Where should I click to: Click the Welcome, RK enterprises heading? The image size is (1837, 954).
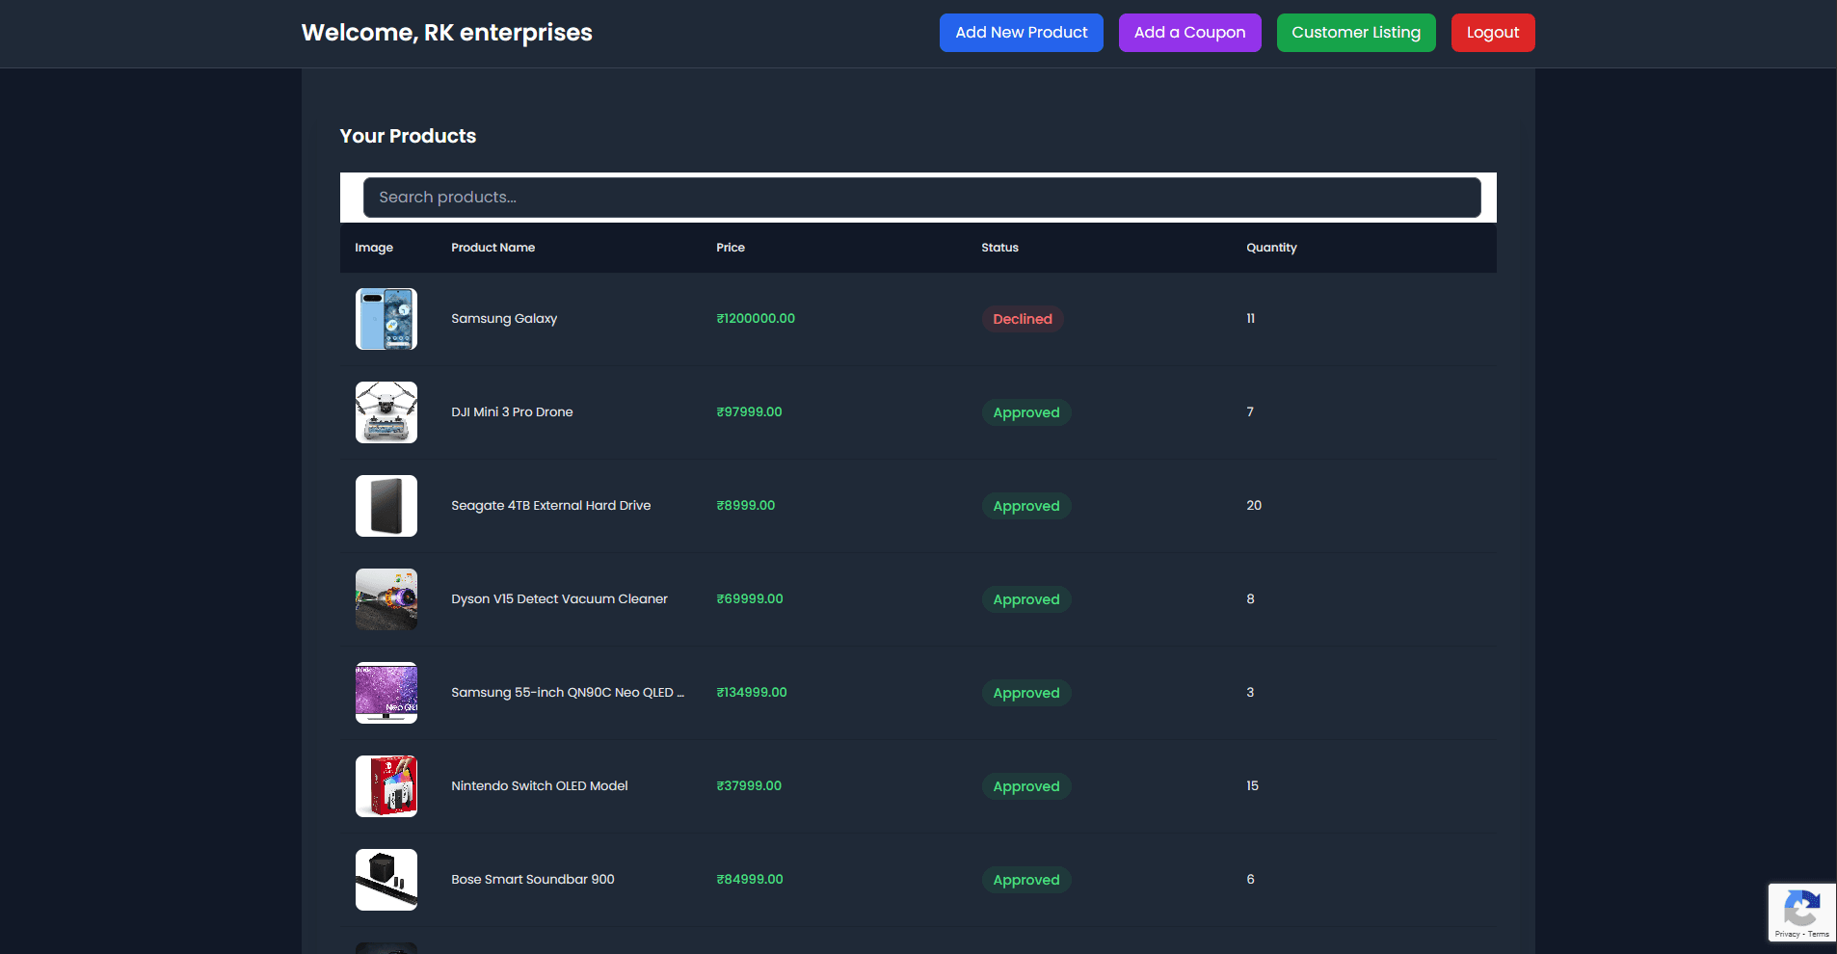(x=446, y=32)
